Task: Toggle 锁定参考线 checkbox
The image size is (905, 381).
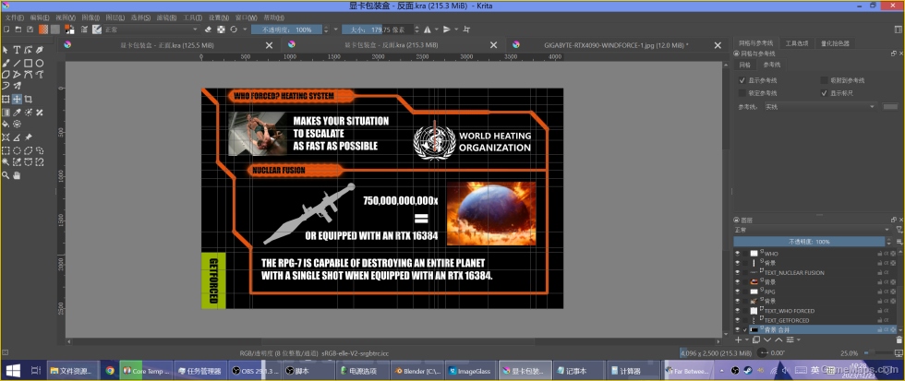Action: [742, 93]
